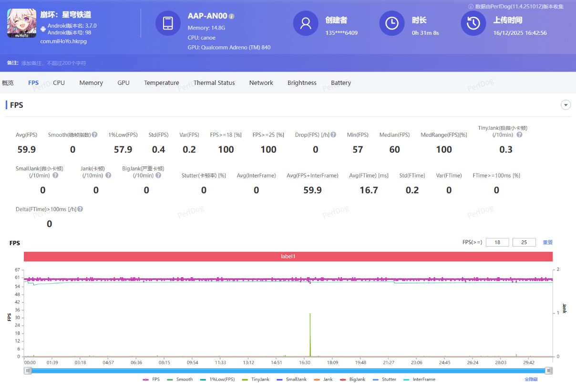Image resolution: width=576 pixels, height=383 pixels.
Task: Click the left handle of timeline range slider
Action: click(x=28, y=371)
